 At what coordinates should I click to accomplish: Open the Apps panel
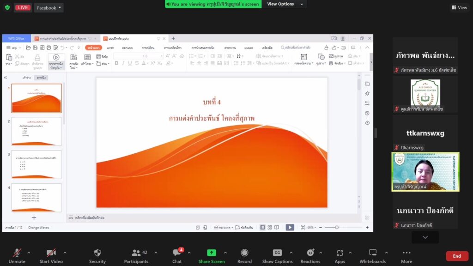(340, 253)
